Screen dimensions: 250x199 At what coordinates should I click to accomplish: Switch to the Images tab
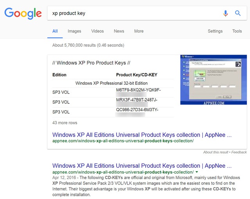click(x=74, y=31)
